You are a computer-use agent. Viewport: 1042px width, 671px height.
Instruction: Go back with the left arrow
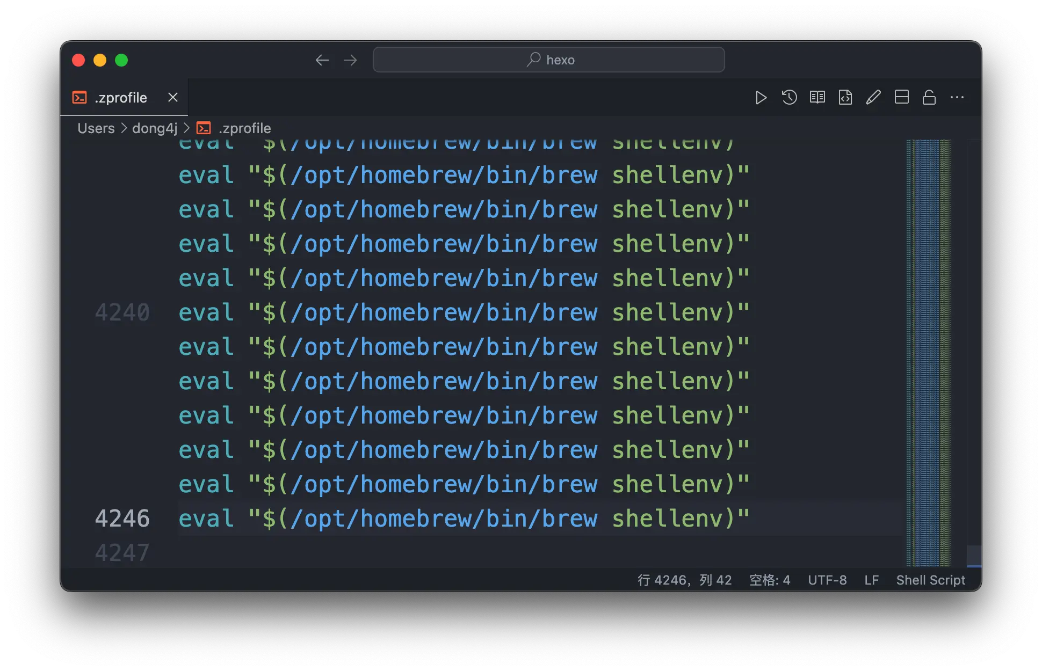(322, 60)
